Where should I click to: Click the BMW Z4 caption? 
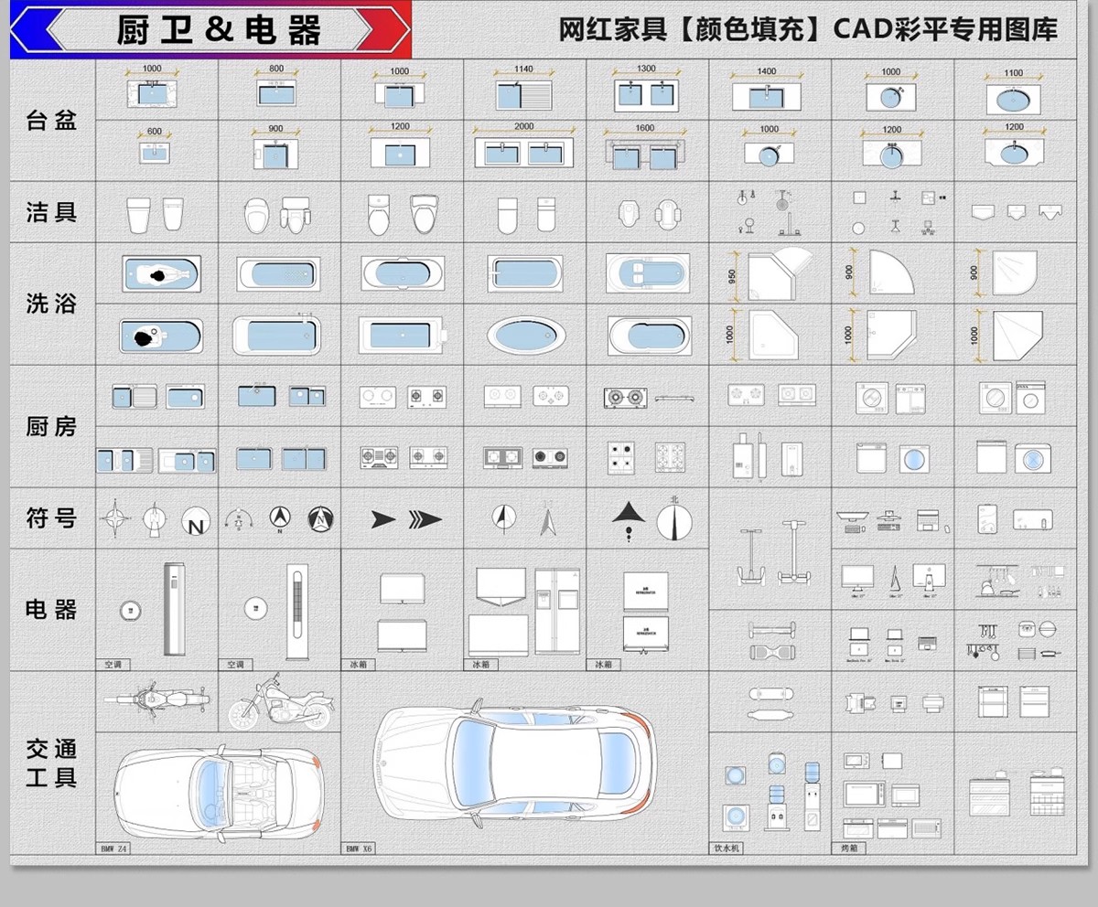(x=114, y=848)
